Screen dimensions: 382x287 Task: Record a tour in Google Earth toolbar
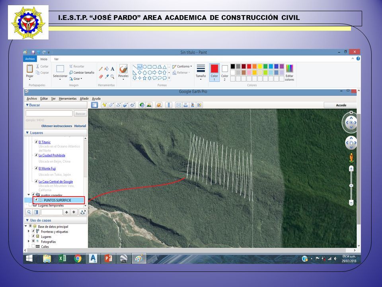click(x=133, y=105)
